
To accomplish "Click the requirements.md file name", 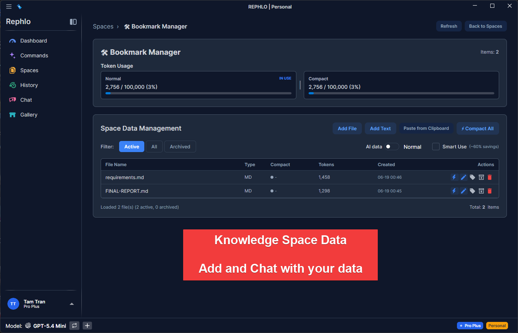I will (x=125, y=178).
